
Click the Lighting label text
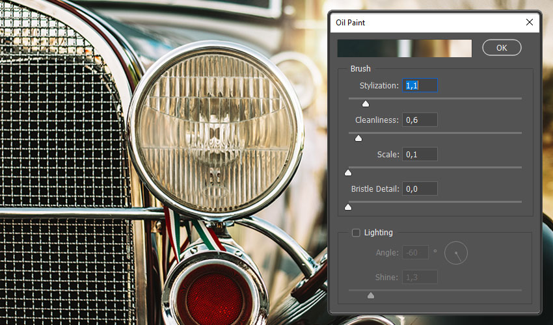pos(378,233)
